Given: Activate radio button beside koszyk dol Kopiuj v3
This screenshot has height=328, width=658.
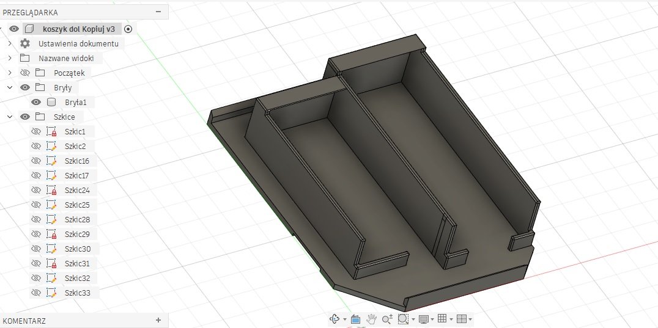Looking at the screenshot, I should click(128, 29).
